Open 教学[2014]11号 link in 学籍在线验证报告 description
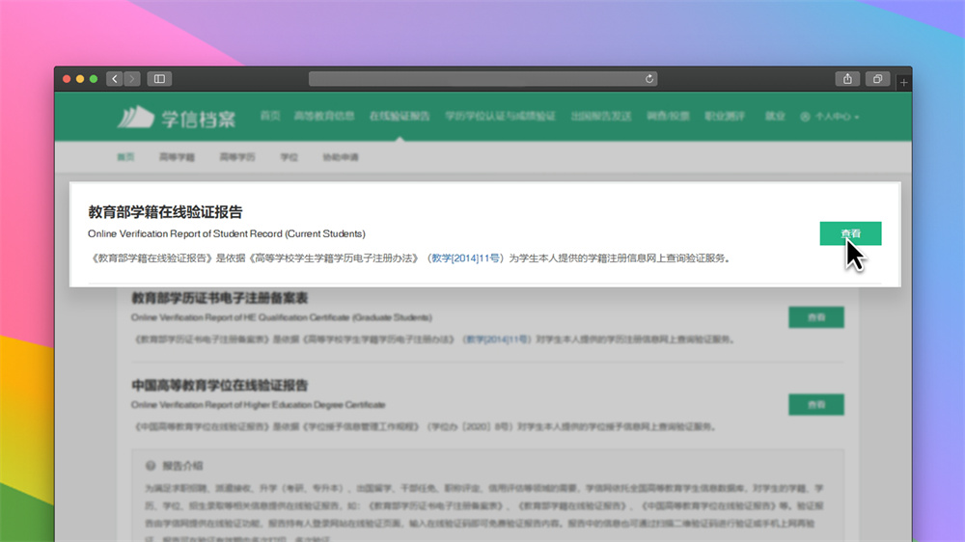965x542 pixels. (466, 258)
